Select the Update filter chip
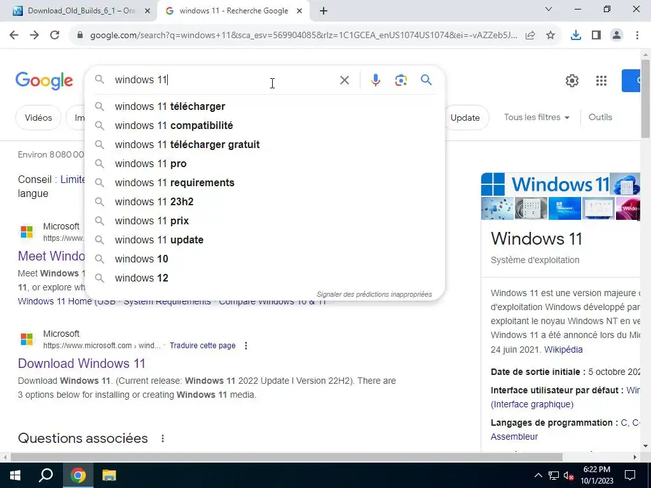This screenshot has height=488, width=651. pyautogui.click(x=465, y=118)
